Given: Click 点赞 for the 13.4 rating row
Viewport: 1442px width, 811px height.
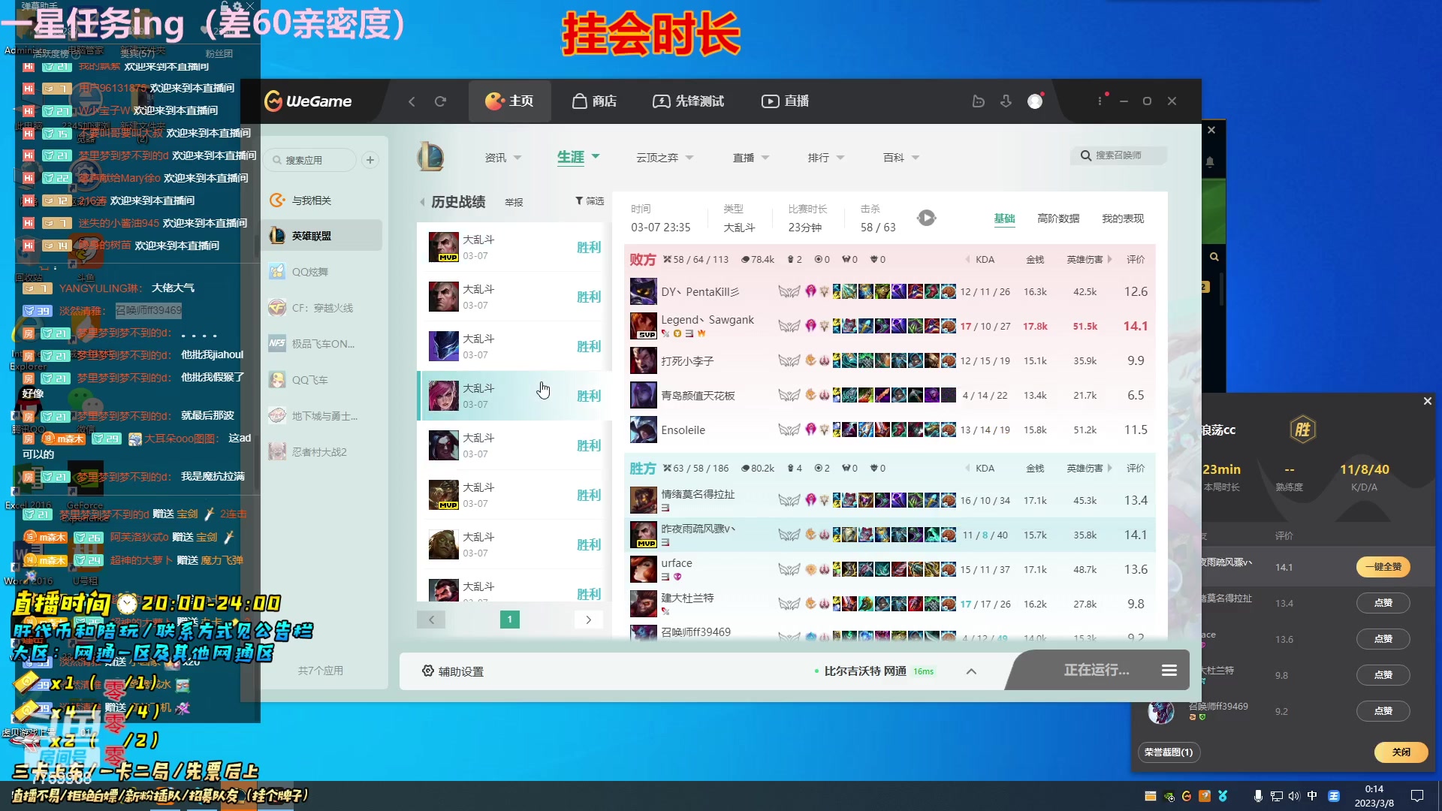Looking at the screenshot, I should (x=1383, y=603).
